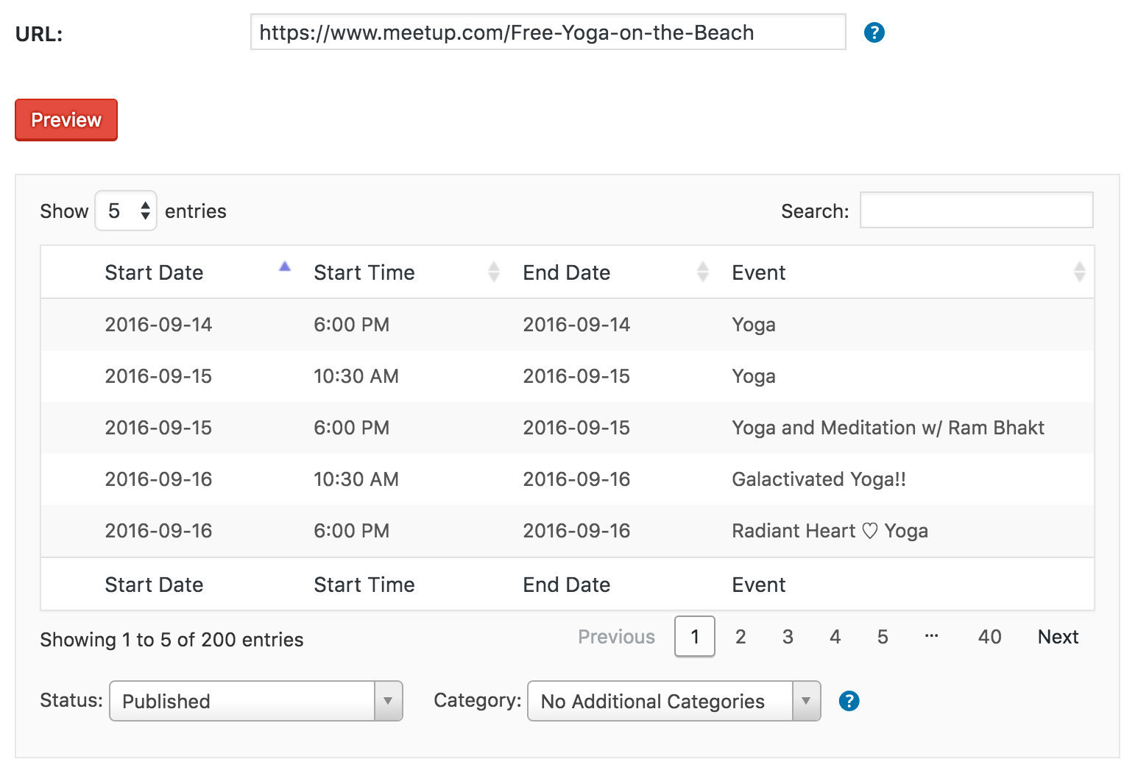Click the Preview button
1138x776 pixels.
click(x=66, y=119)
